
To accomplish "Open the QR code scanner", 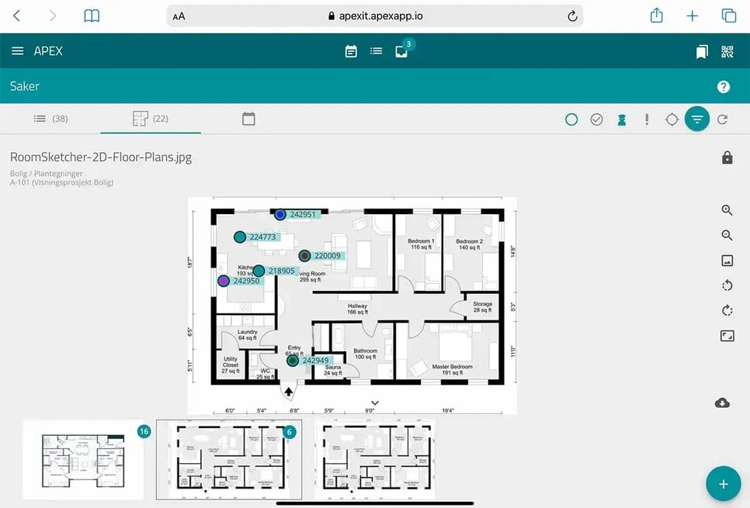I will click(x=727, y=52).
